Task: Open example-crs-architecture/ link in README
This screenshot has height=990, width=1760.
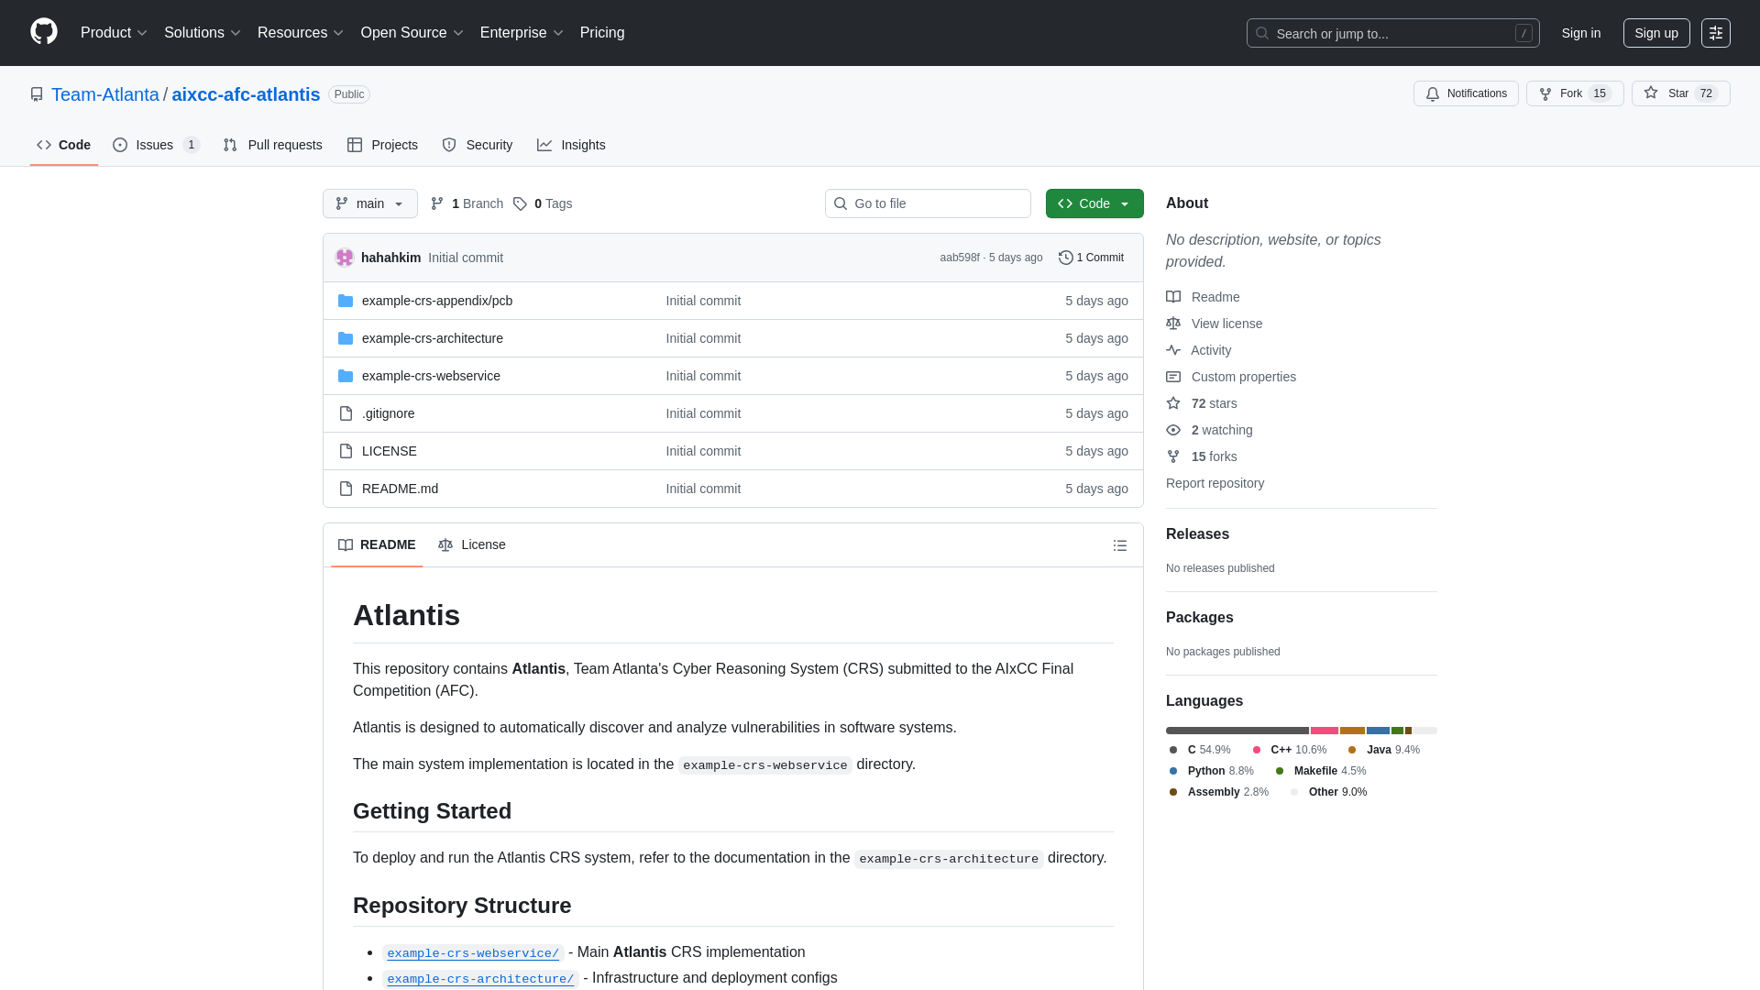Action: pyautogui.click(x=480, y=979)
